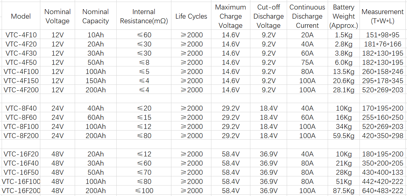The image size is (407, 196).
Task: Select the Life Cycles column header
Action: pos(191,16)
